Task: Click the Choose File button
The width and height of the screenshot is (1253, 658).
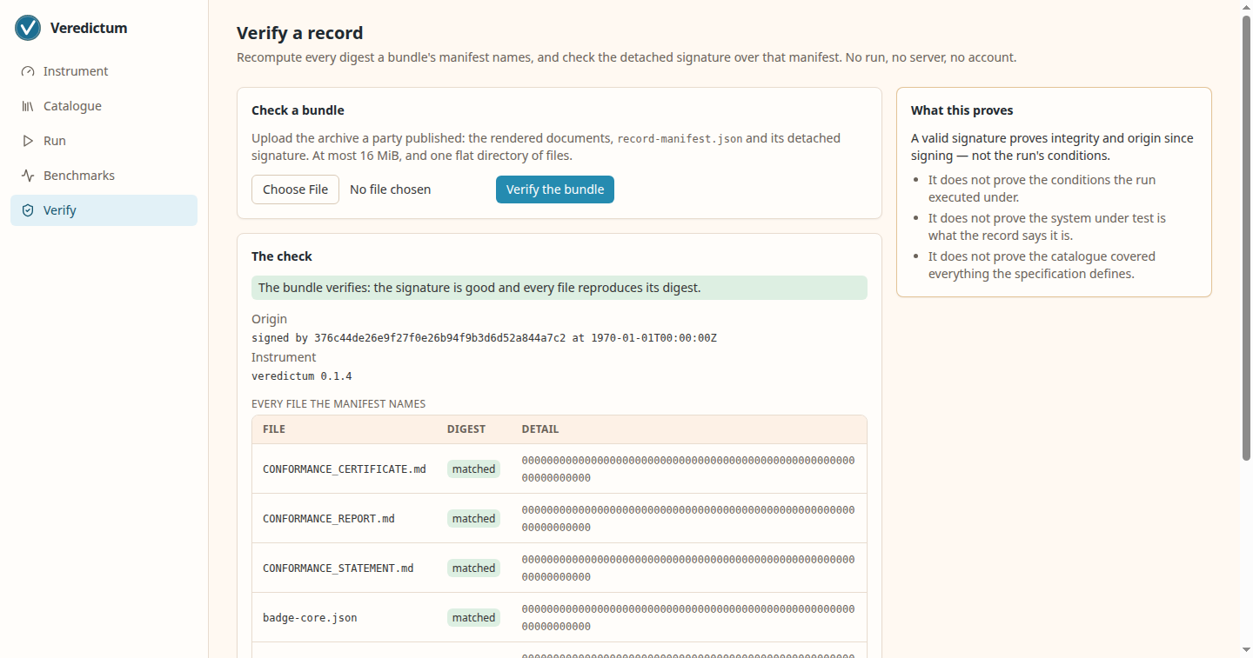Action: click(295, 189)
